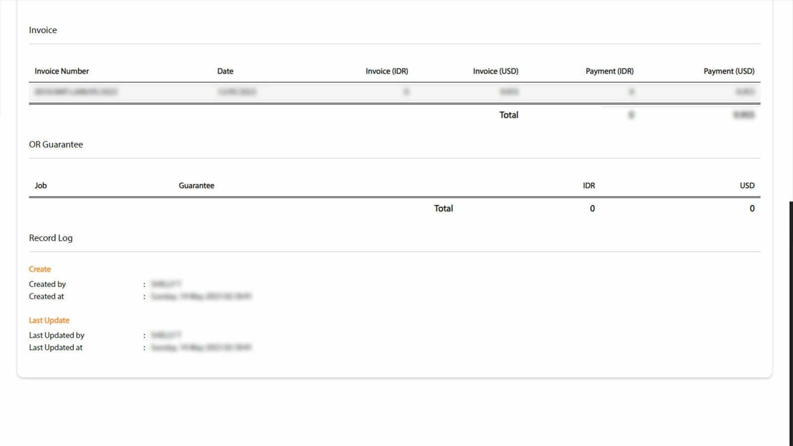Click the OR Guarantee section heading
This screenshot has height=446, width=793.
tap(56, 145)
